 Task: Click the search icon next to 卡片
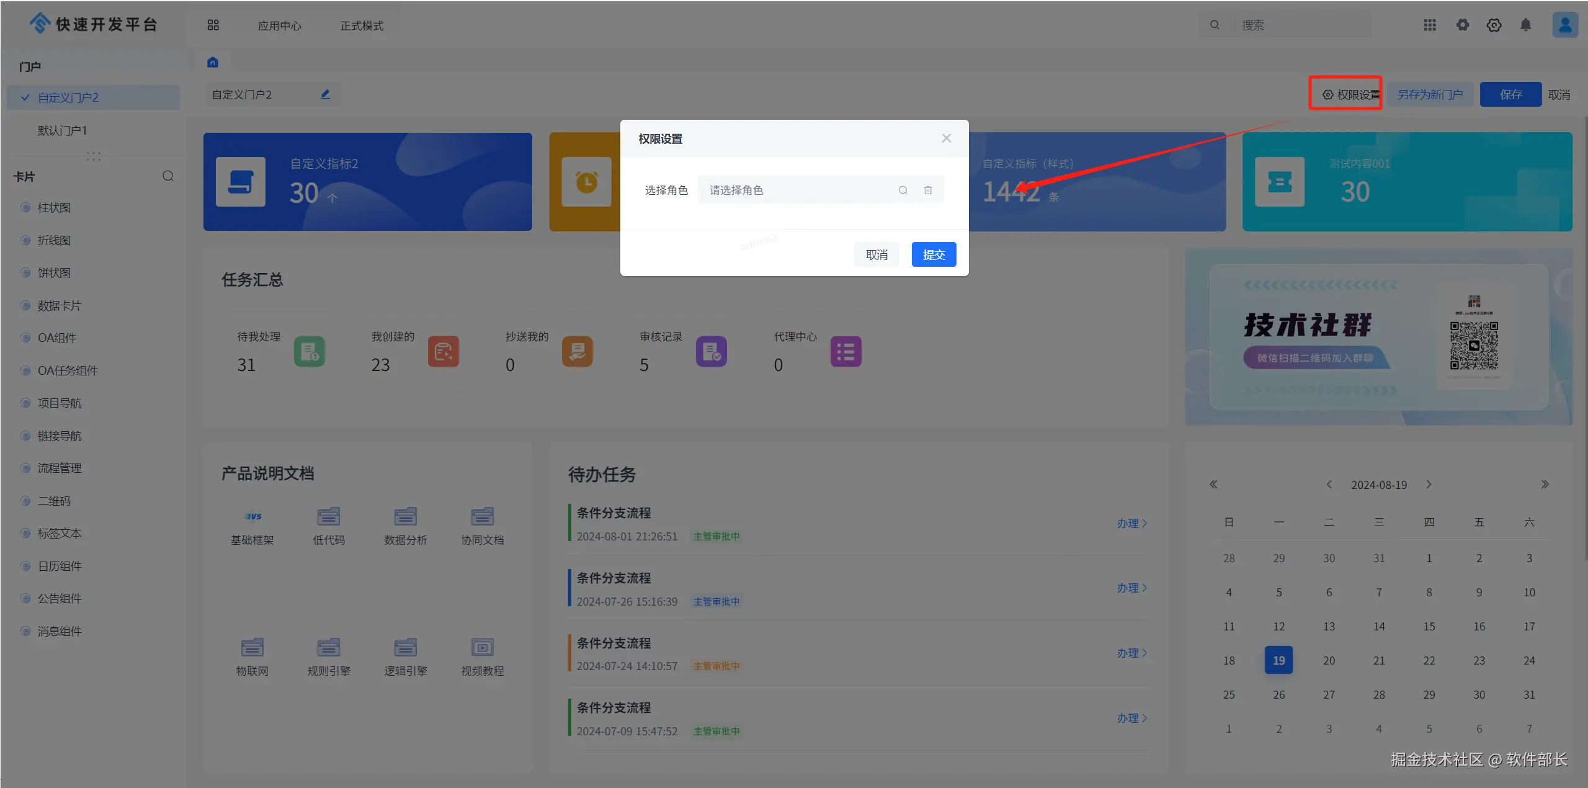click(x=168, y=176)
